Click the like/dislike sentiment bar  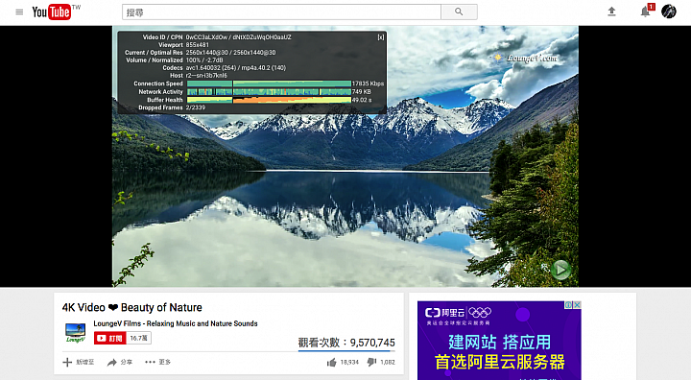pos(346,351)
